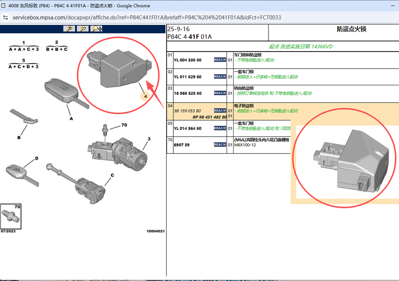The height and width of the screenshot is (281, 399).
Task: Click the zoom out magnifier icon
Action: pyautogui.click(x=83, y=28)
